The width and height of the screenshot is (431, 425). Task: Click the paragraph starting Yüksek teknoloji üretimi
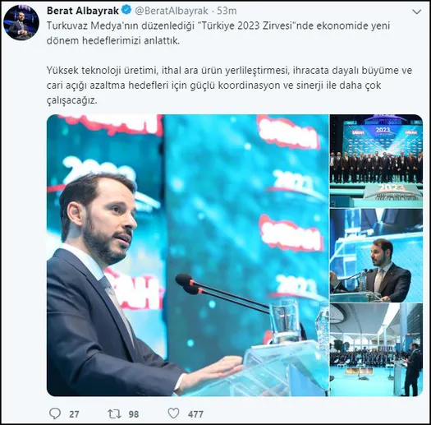coord(229,85)
